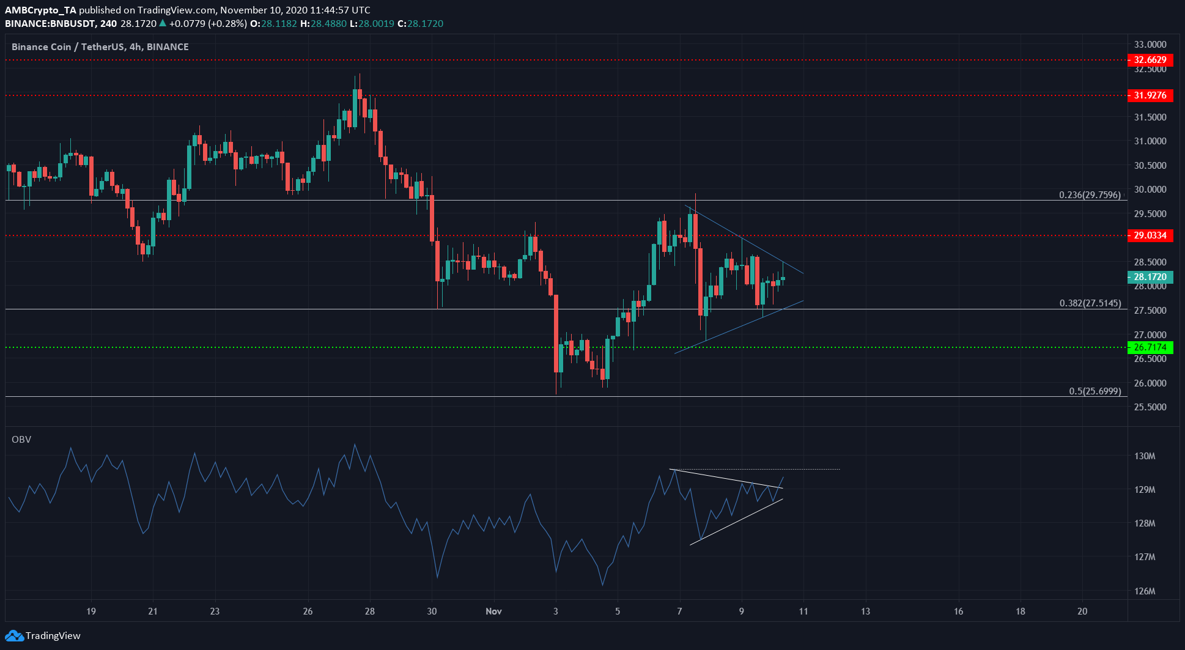This screenshot has height=650, width=1185.
Task: Click the TradingView cloud logo icon
Action: [14, 636]
